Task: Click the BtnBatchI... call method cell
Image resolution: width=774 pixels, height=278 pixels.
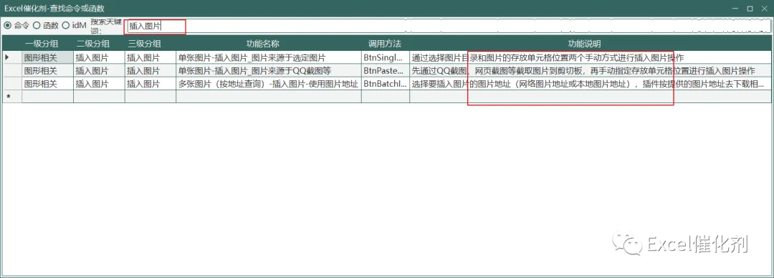Action: click(x=386, y=83)
